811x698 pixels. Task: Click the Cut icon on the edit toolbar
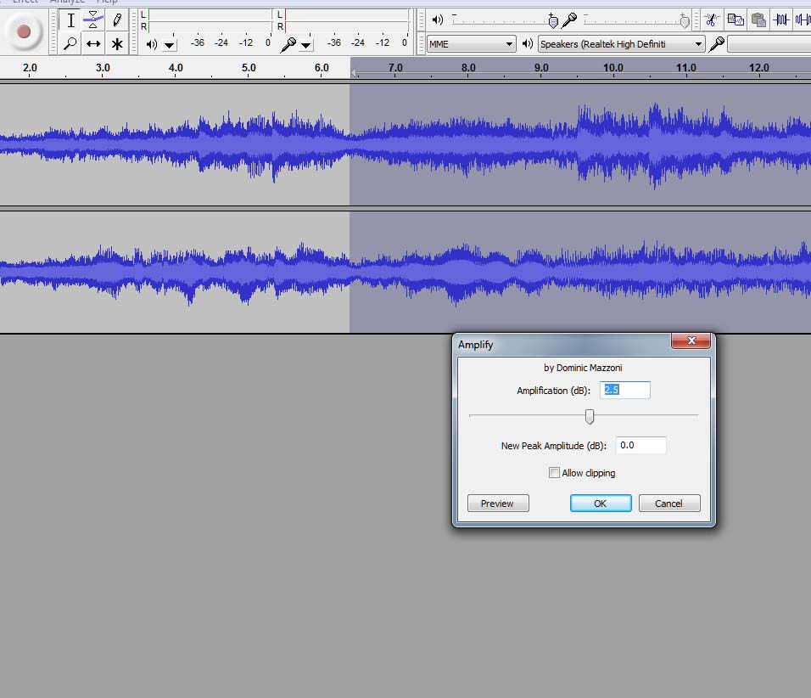[710, 20]
